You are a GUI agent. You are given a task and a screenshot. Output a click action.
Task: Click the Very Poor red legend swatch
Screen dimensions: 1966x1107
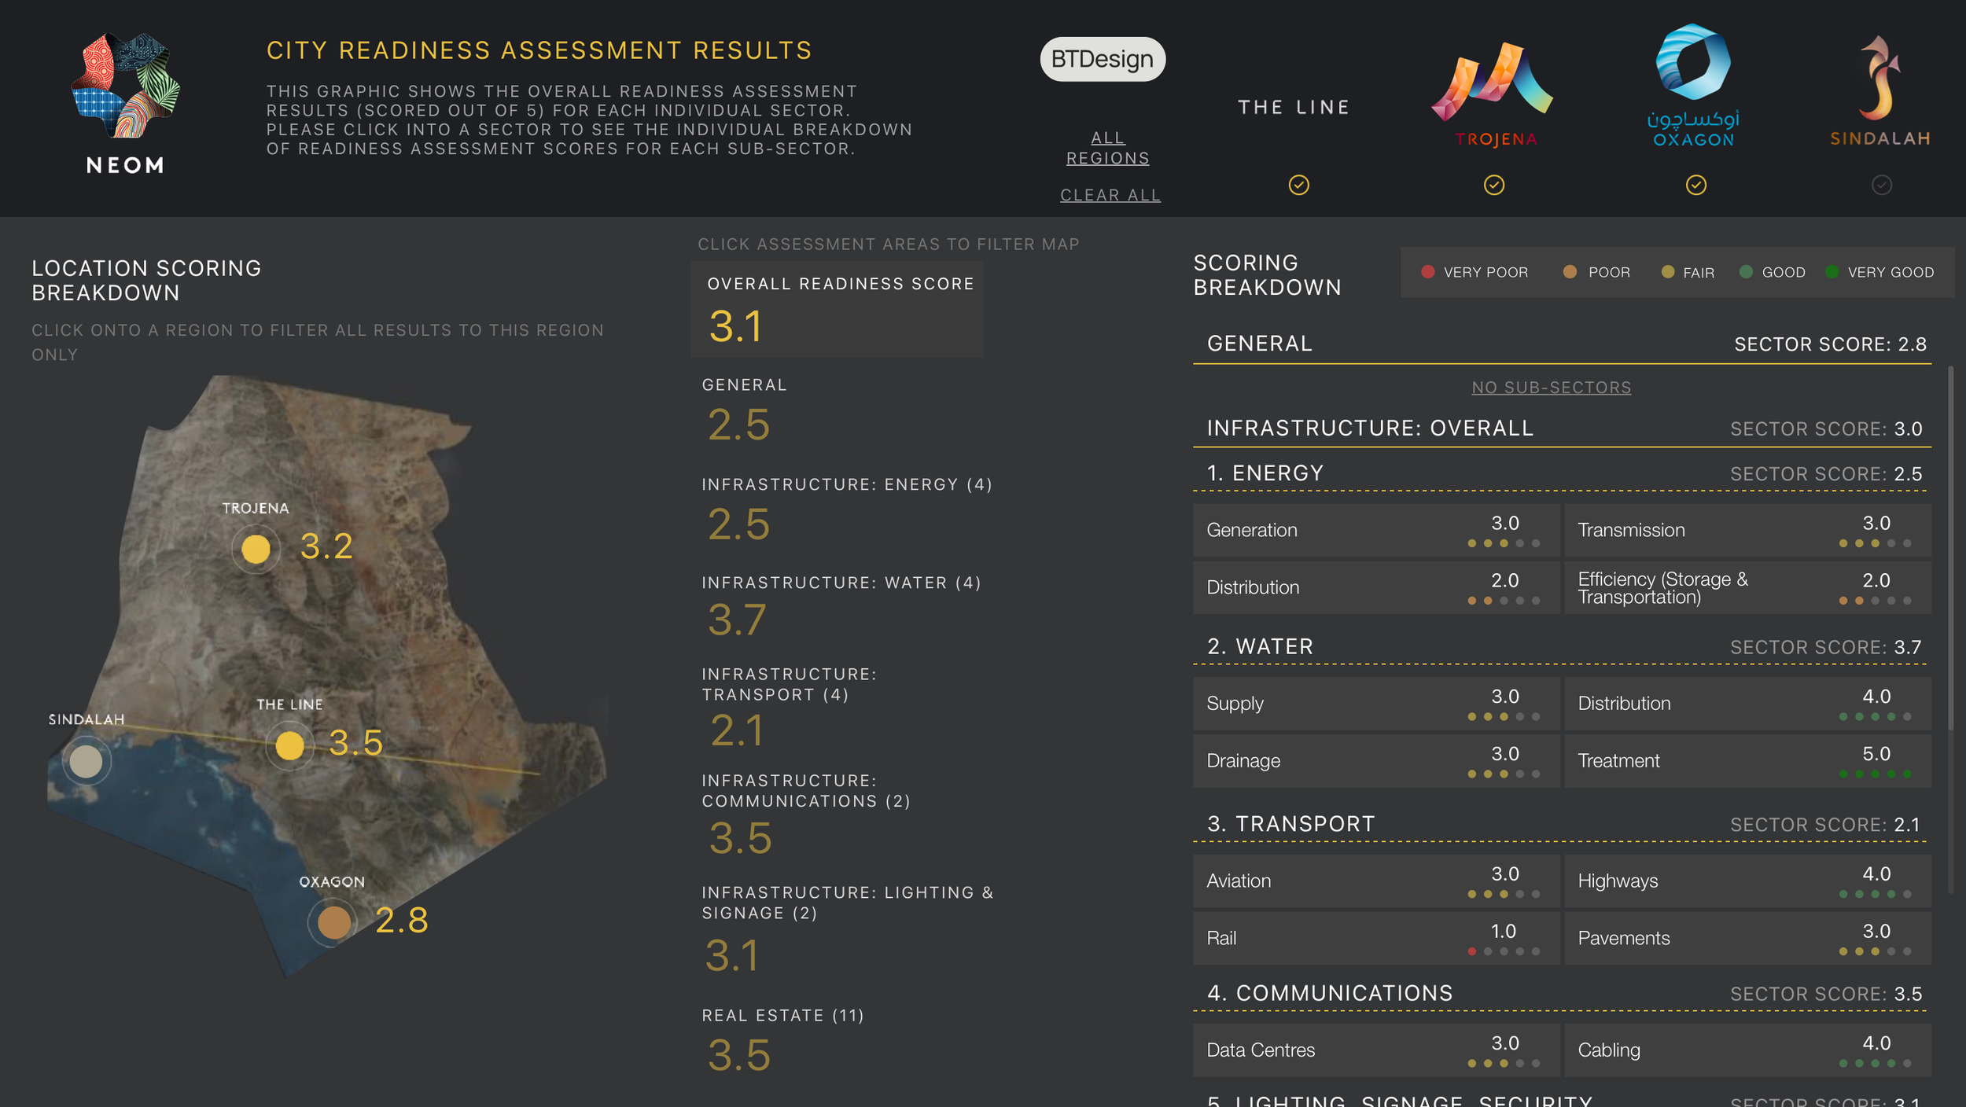(x=1428, y=272)
